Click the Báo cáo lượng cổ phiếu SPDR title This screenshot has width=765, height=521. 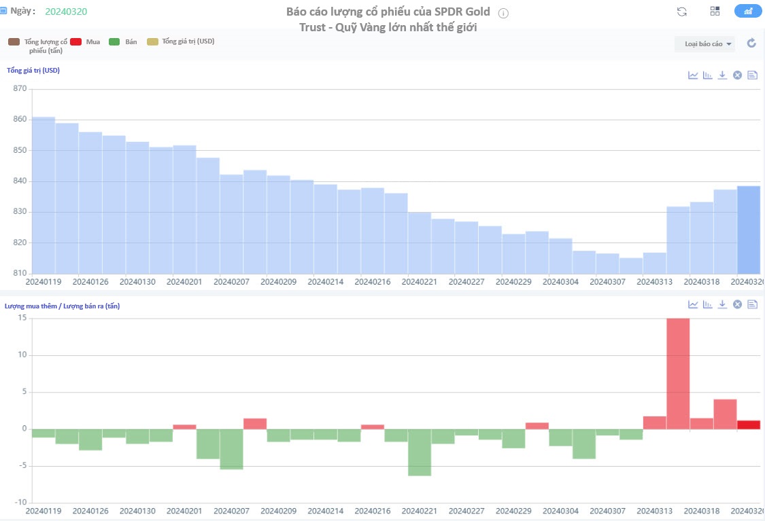click(x=388, y=20)
